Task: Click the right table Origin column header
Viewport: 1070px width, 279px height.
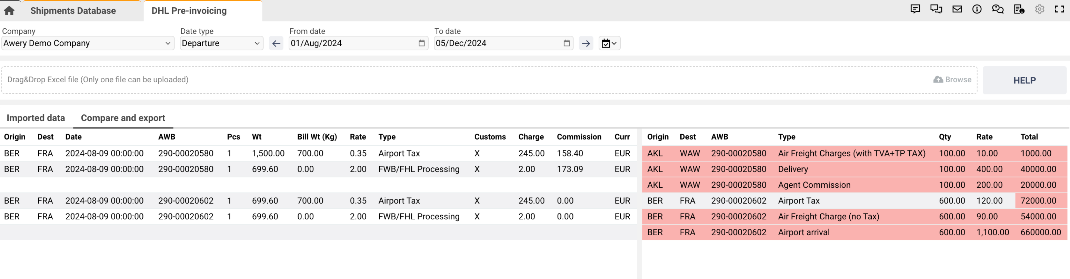Action: click(x=658, y=137)
